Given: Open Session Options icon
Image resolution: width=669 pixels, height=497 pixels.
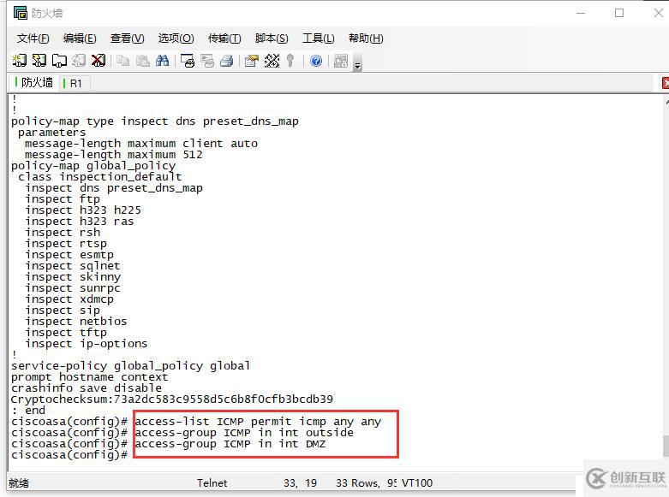Looking at the screenshot, I should click(252, 61).
